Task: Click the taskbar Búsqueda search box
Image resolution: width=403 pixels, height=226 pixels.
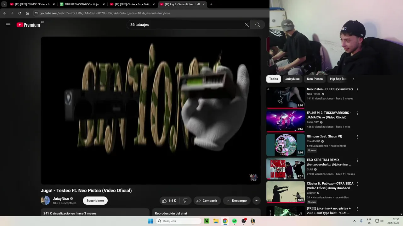Action: pos(179,221)
